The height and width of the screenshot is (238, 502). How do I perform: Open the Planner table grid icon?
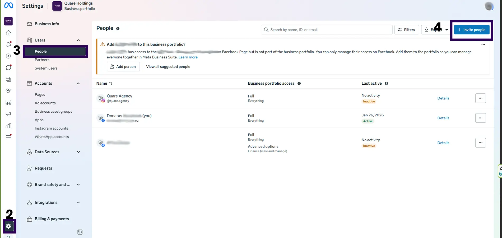point(8,102)
